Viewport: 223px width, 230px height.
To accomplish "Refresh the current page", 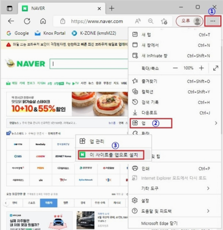I will point(27,21).
